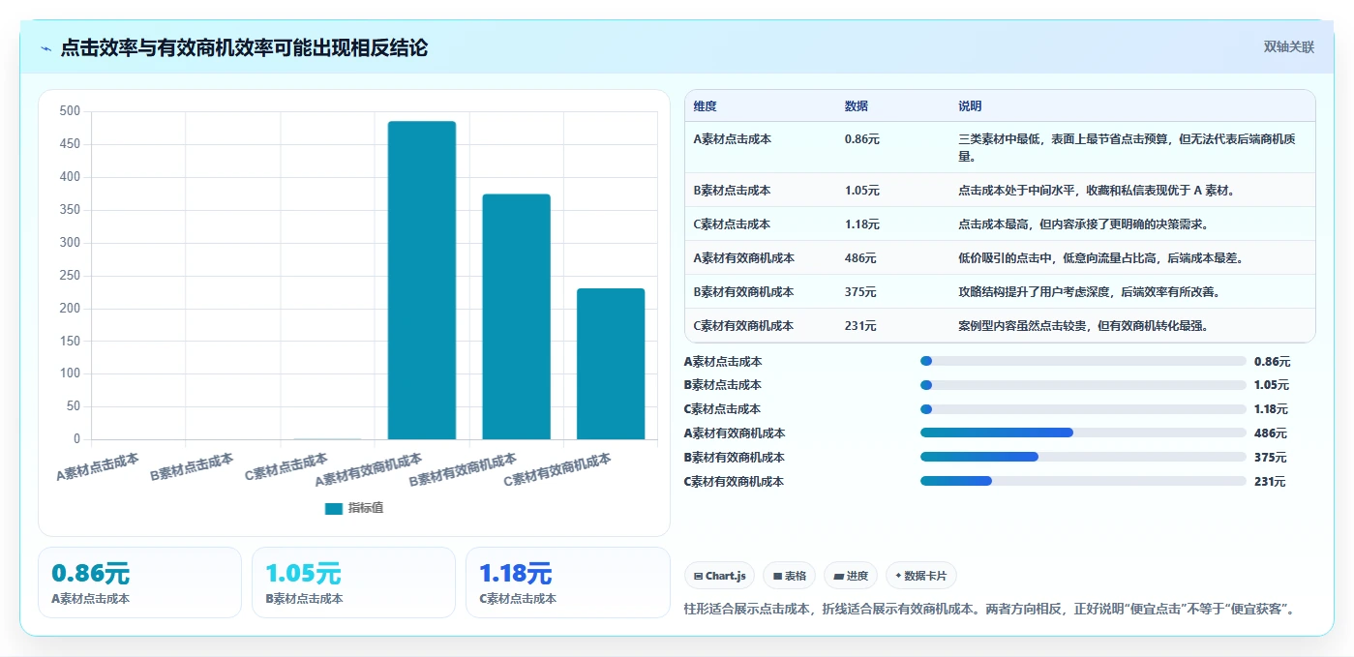The height and width of the screenshot is (657, 1354).
Task: Select the A素材有效商机成本 table row label
Action: 743,258
